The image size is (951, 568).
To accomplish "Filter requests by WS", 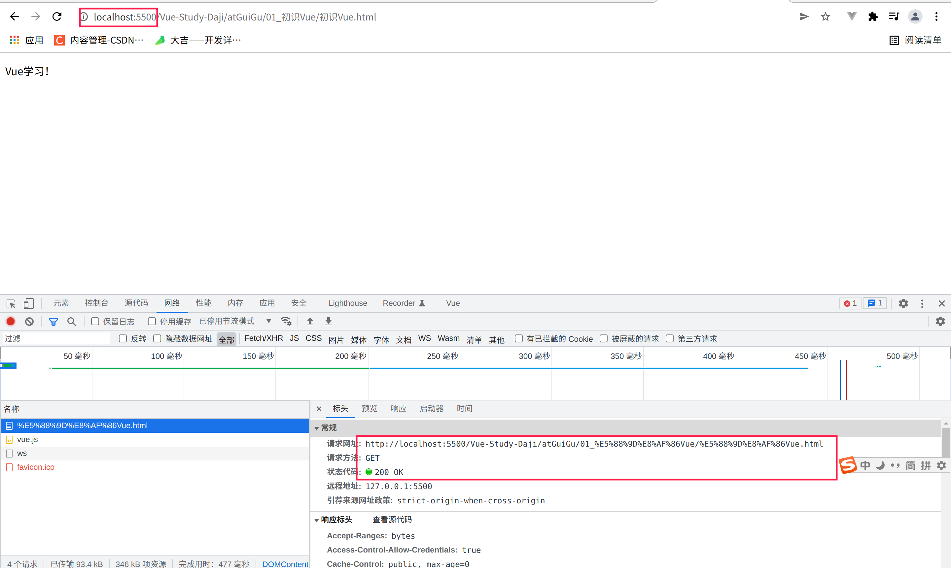I will [424, 338].
